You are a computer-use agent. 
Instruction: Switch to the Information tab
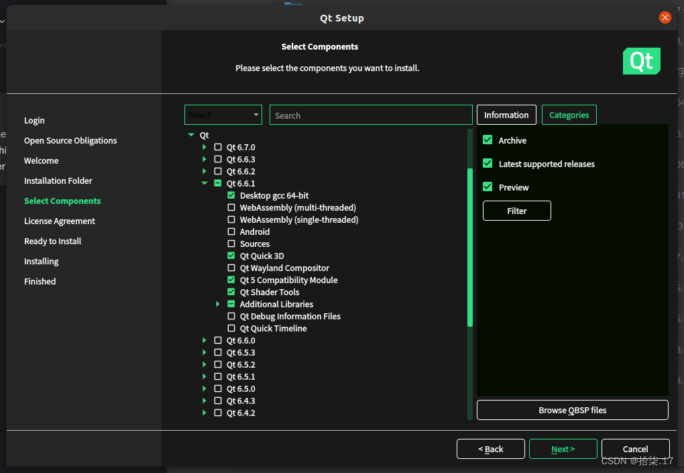[506, 115]
